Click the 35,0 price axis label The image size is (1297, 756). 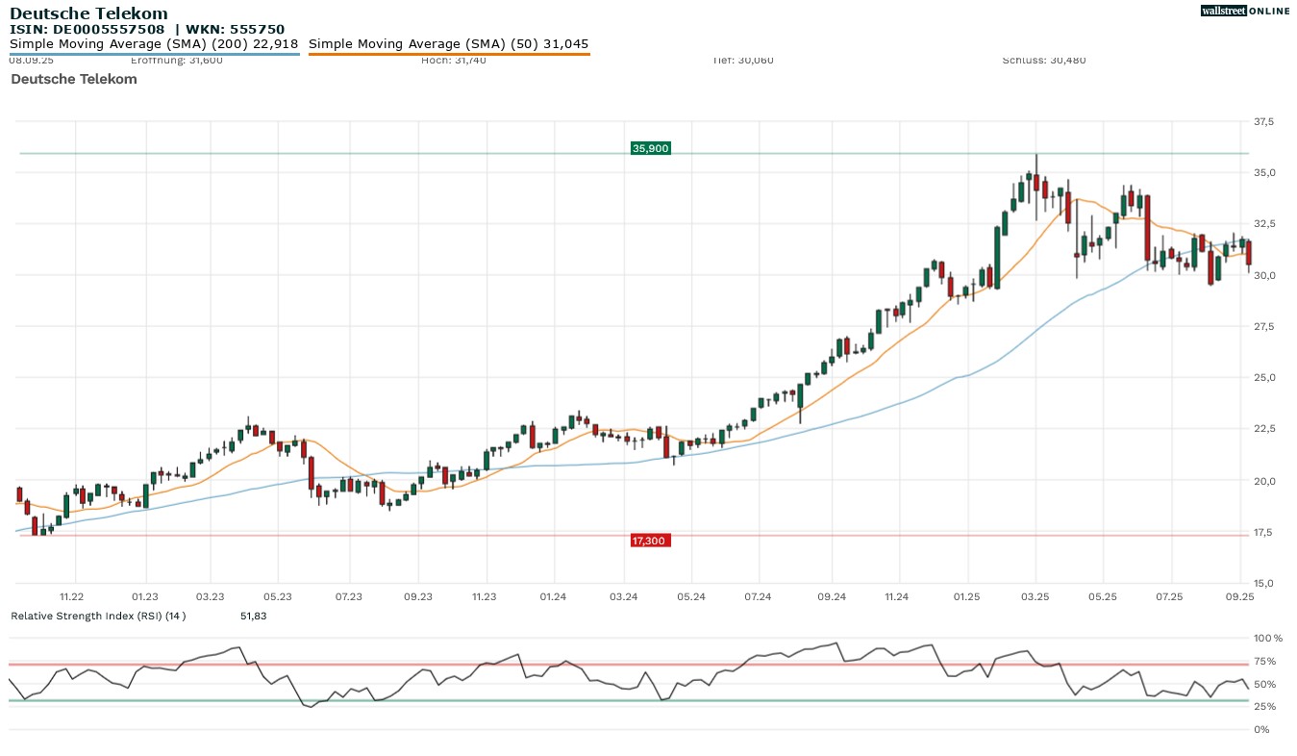(1264, 173)
